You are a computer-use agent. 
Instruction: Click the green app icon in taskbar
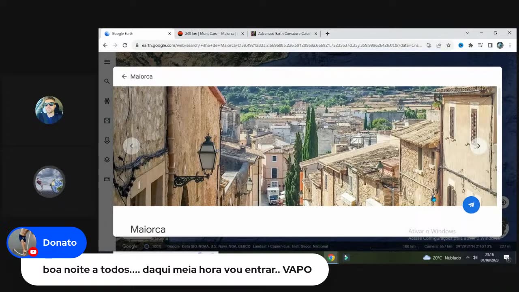[x=346, y=258]
